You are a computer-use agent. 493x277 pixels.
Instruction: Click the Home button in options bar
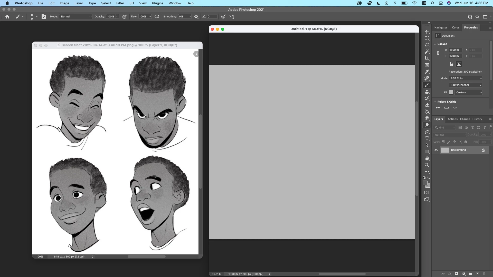7,17
